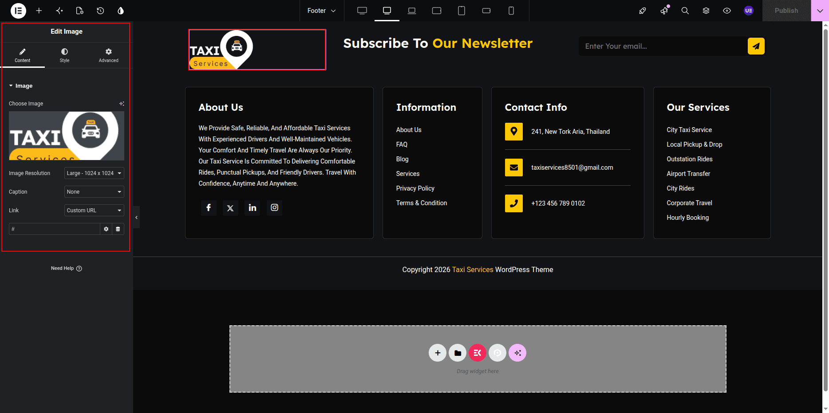Screen dimensions: 829x413
Task: Click the purple UE account avatar
Action: tap(749, 11)
